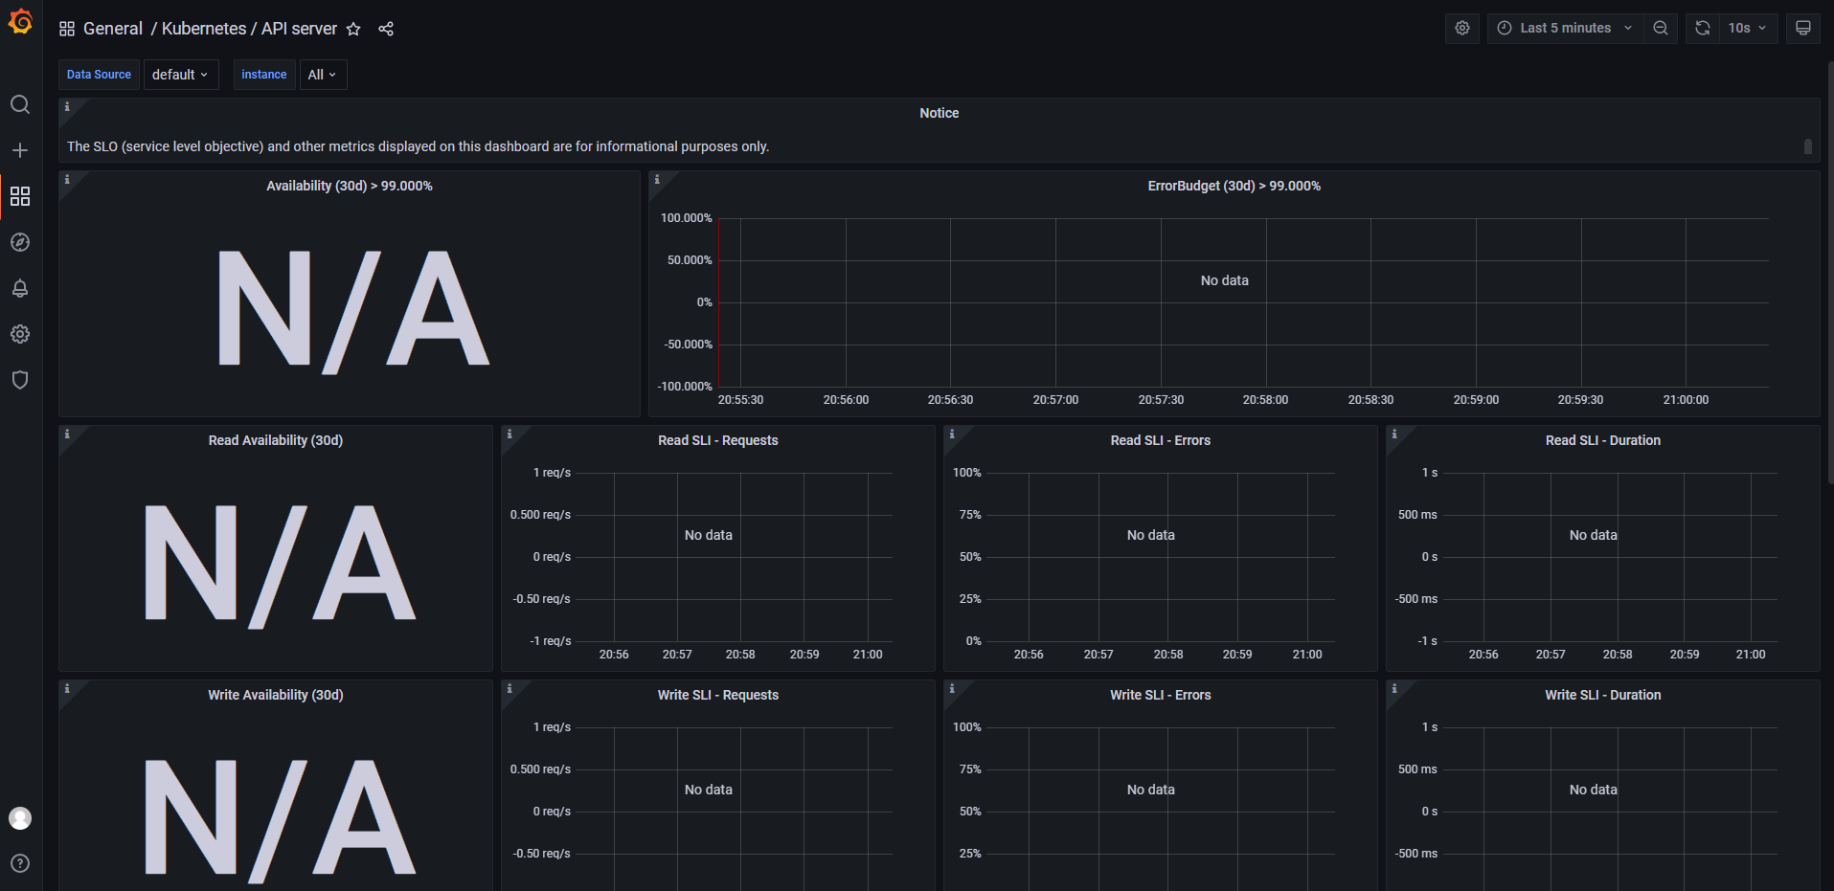Screen dimensions: 1834x891
Task: Click "No data" in Write SLI - Duration graph
Action: [x=1594, y=790]
